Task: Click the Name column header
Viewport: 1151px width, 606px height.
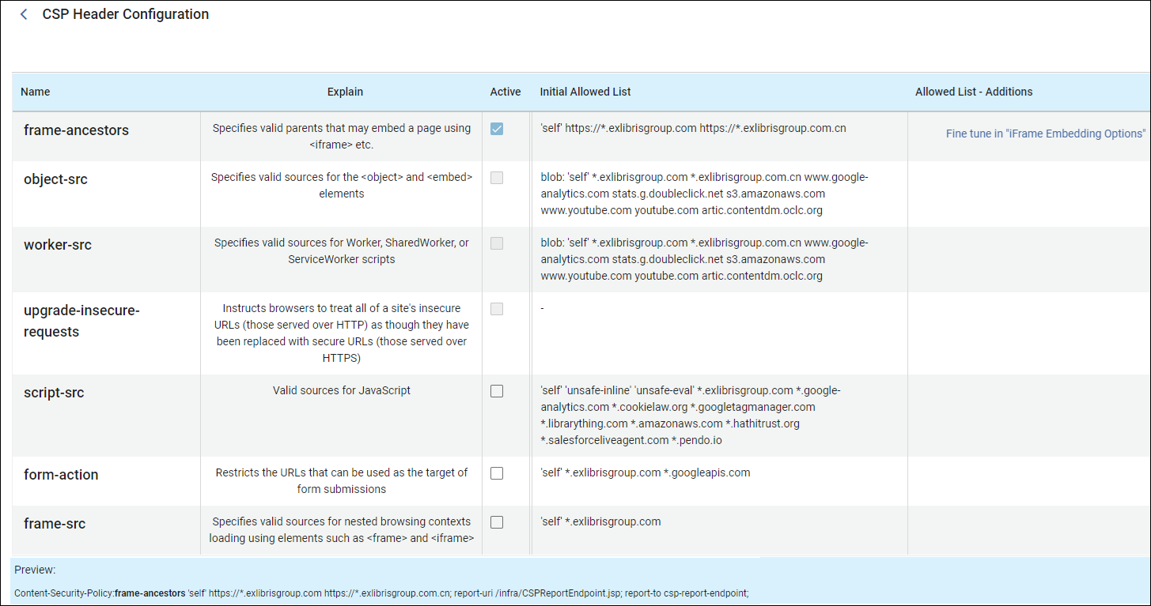Action: (36, 92)
